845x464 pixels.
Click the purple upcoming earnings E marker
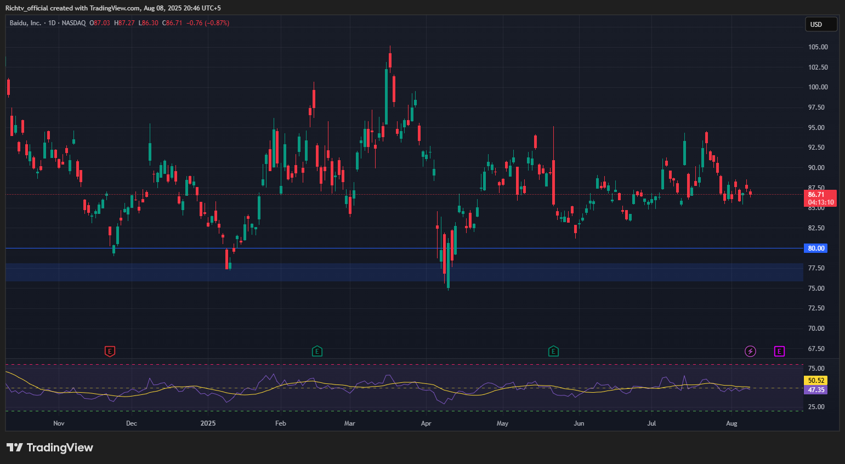tap(779, 351)
